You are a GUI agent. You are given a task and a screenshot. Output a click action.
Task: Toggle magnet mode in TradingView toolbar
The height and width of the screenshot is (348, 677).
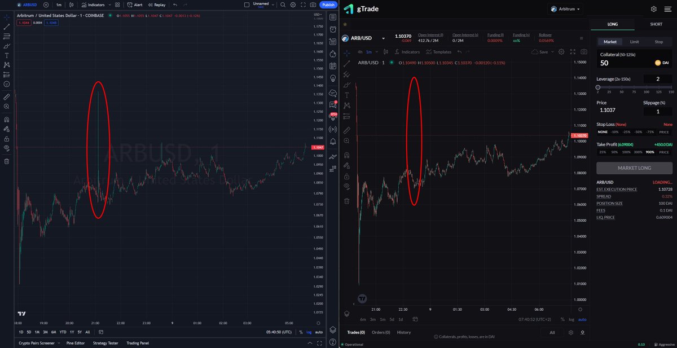point(7,120)
